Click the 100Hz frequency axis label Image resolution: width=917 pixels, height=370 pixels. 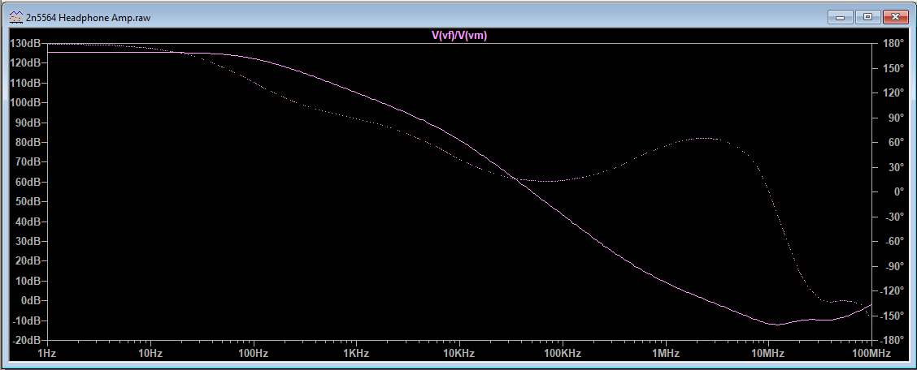click(253, 354)
